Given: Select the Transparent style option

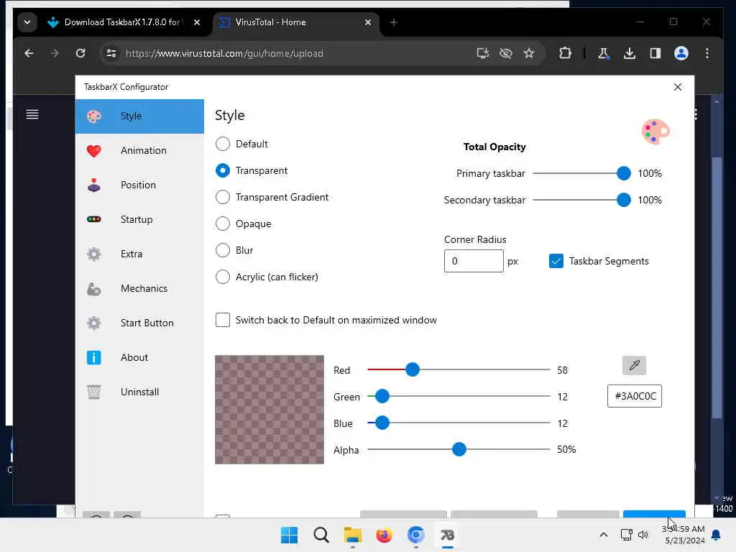Looking at the screenshot, I should click(223, 170).
